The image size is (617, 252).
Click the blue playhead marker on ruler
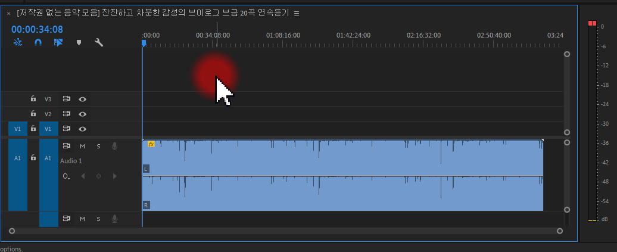[x=144, y=43]
